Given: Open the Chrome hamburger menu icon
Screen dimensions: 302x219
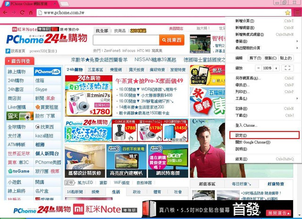Looking at the screenshot, I should [297, 13].
